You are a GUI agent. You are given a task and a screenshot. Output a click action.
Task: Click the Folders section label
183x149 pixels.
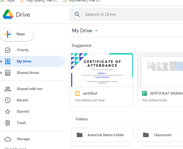click(82, 119)
